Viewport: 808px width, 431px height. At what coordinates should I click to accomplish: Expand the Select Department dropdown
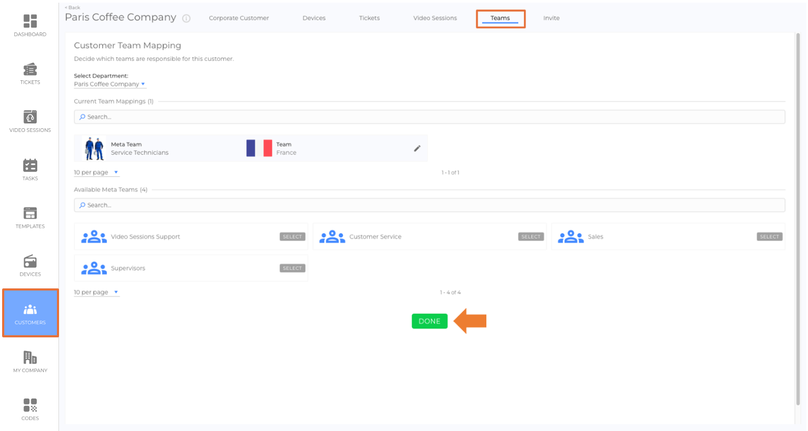click(x=110, y=84)
